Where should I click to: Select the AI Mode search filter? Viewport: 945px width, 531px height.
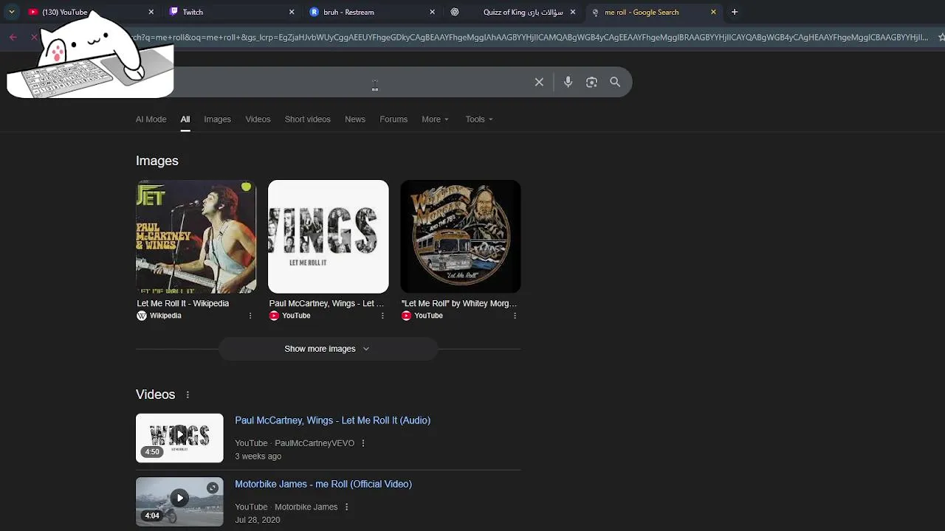[x=151, y=119]
